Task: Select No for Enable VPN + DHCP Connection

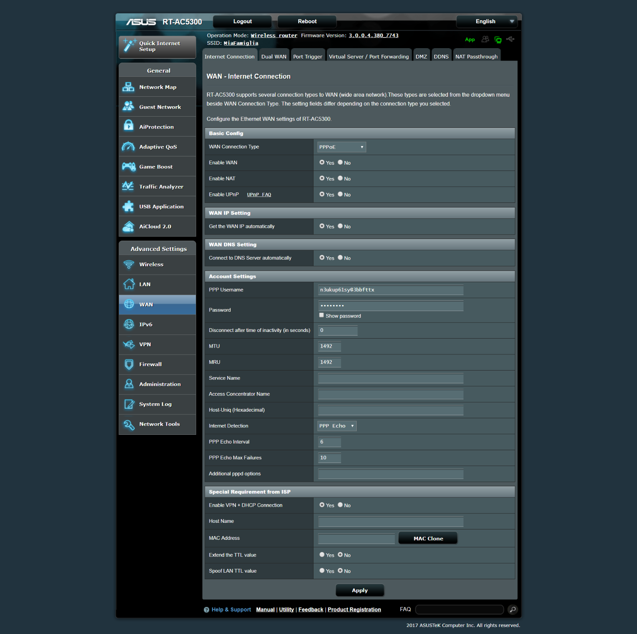Action: pos(340,505)
